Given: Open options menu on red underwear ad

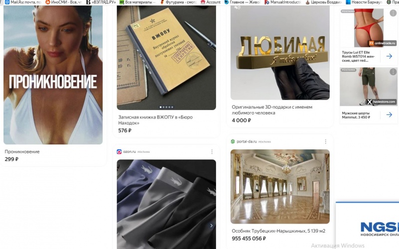Looking at the screenshot, I should pos(393,13).
